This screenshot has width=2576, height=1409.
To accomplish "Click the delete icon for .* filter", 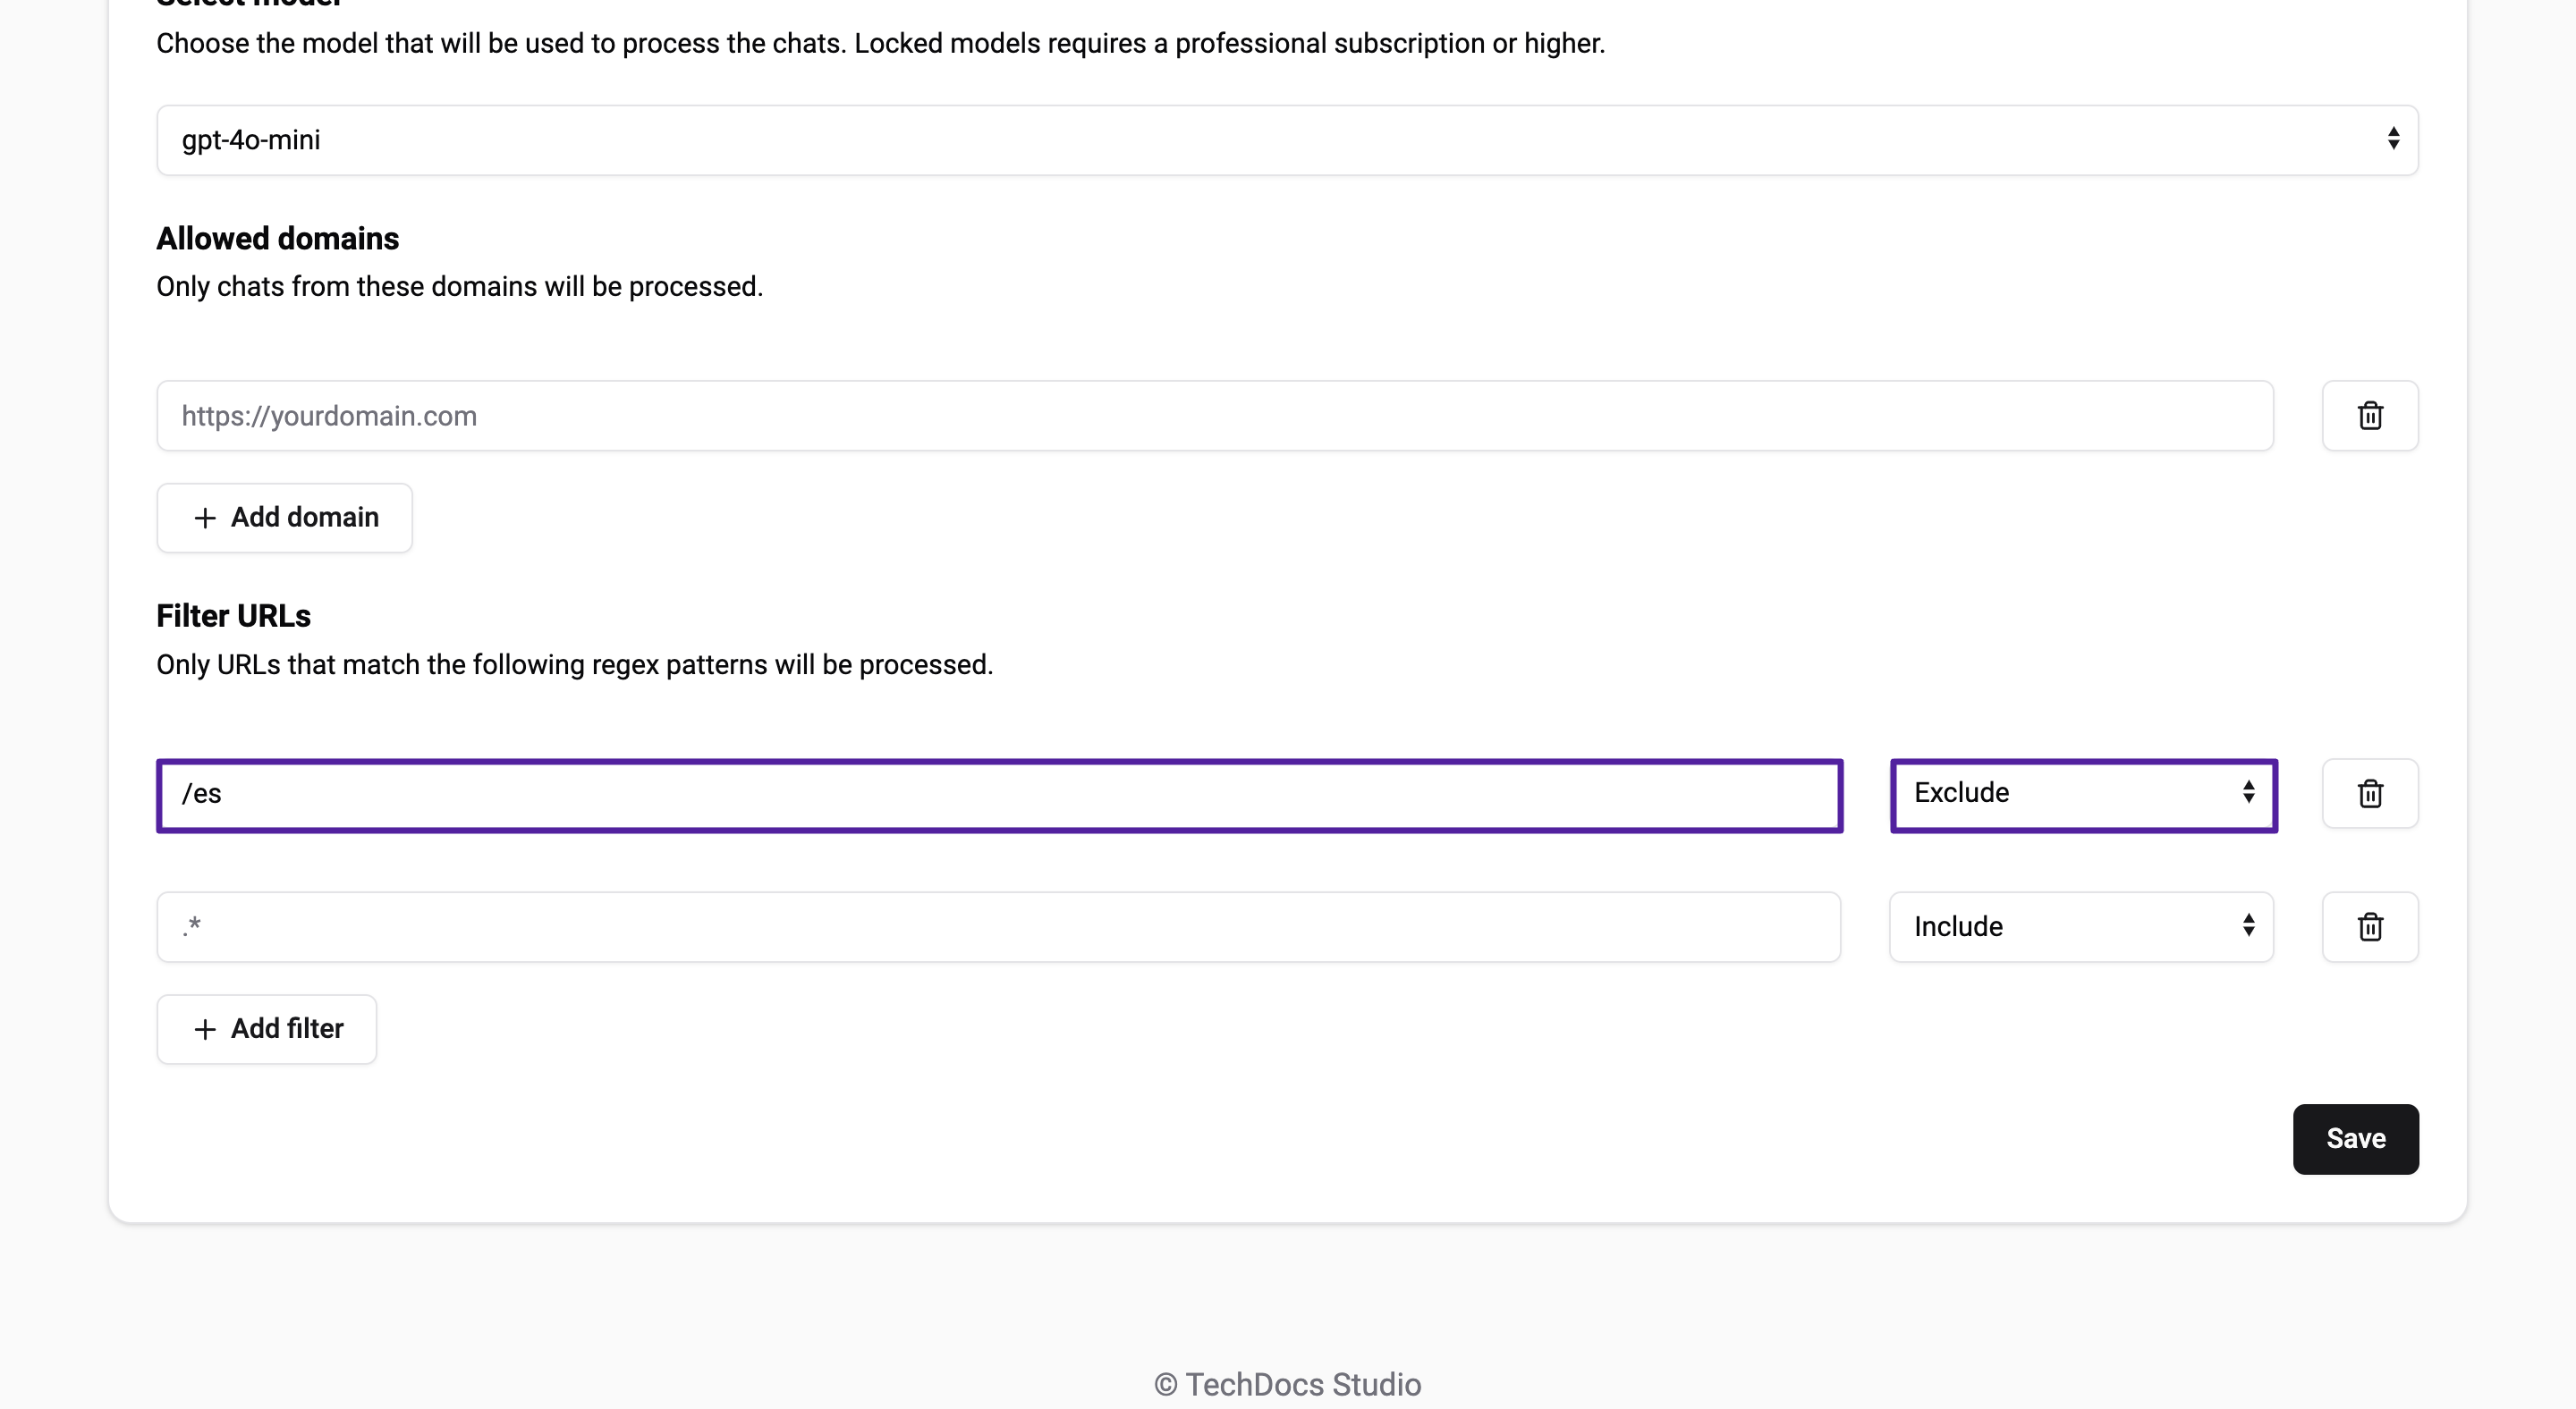I will [2369, 926].
